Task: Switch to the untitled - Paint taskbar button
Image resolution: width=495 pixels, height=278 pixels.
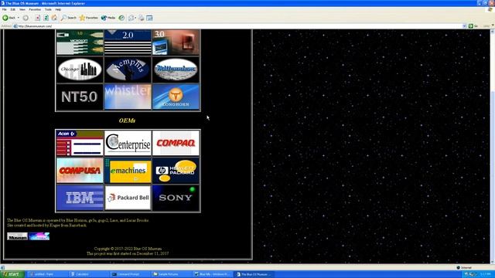Action: (x=46, y=274)
